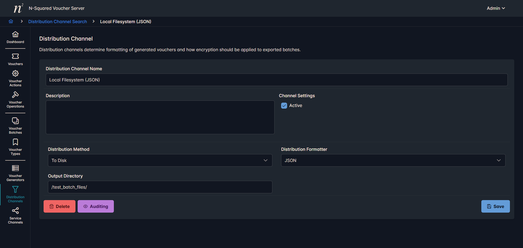523x248 pixels.
Task: Expand the Distribution Method dropdown
Action: [160, 160]
